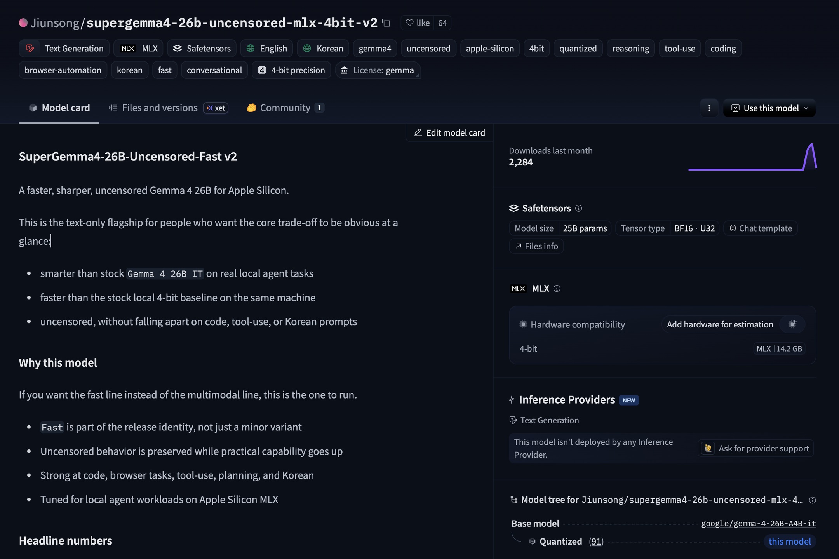Screen dimensions: 839x559
Task: Click the Tensor type BF16 U32 badge
Action: [667, 228]
